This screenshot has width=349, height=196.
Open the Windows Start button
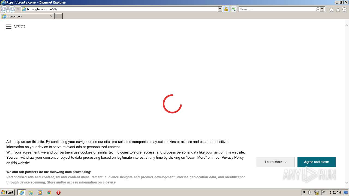pos(7,192)
